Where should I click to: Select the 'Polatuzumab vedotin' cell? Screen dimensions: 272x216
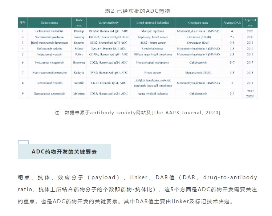pyautogui.click(x=49, y=54)
